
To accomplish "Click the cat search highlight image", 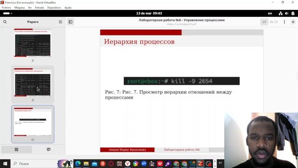I will pyautogui.click(x=65, y=164).
